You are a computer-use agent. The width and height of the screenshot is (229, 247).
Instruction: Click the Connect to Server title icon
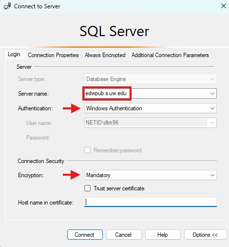tap(7, 6)
